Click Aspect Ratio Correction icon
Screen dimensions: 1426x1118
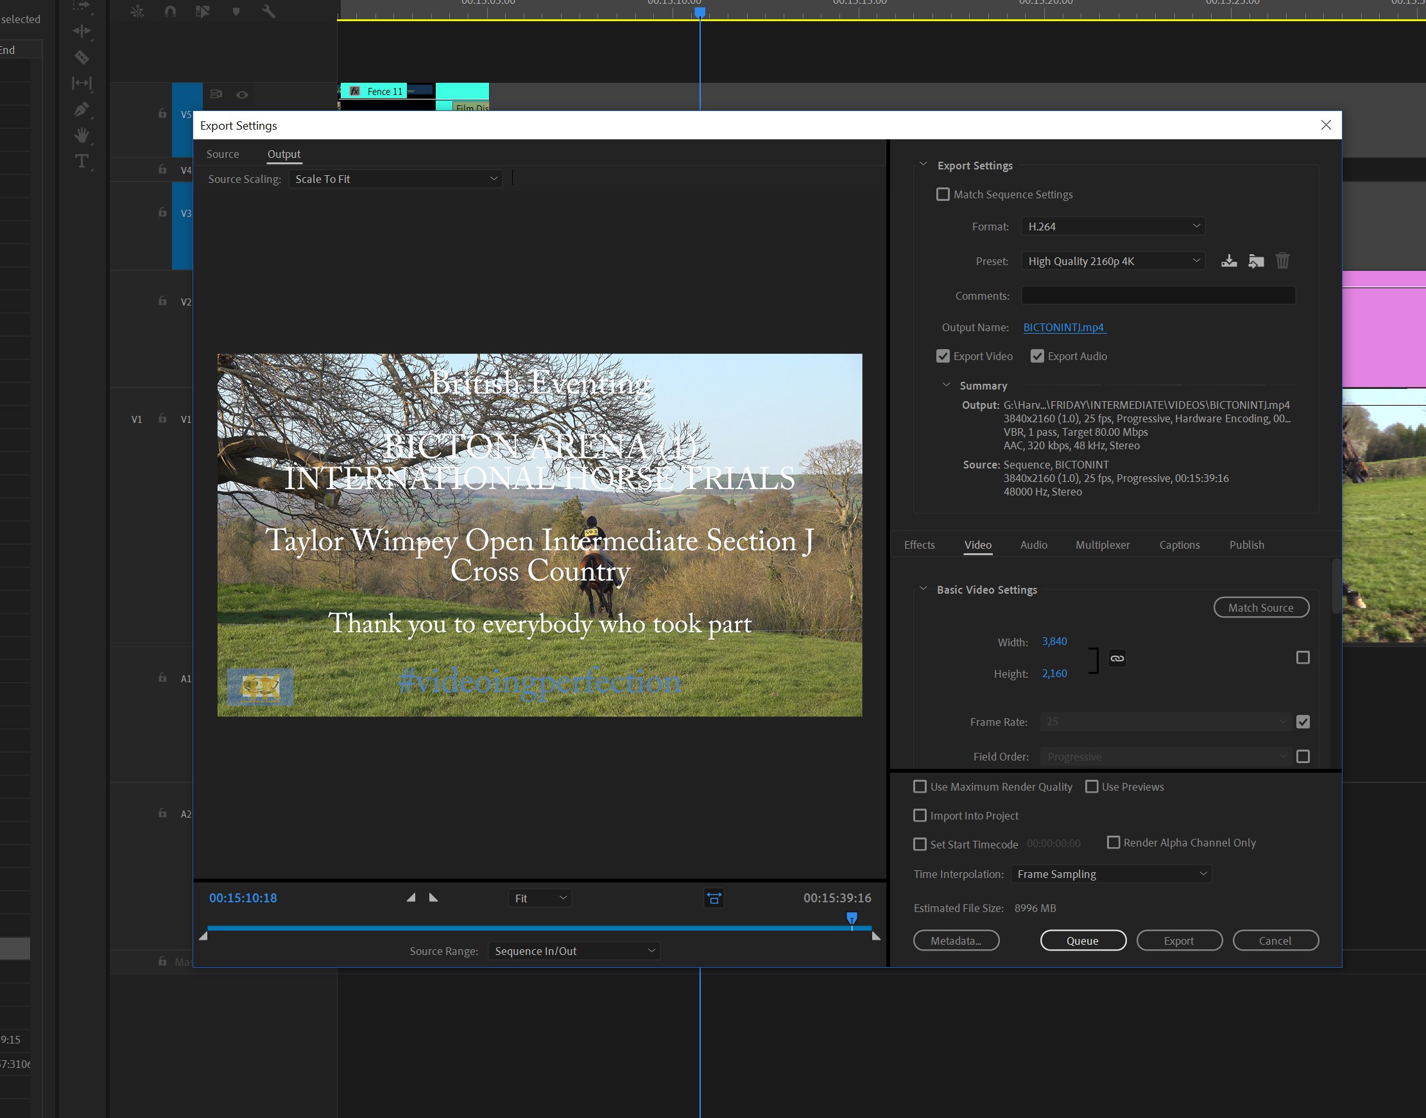click(x=714, y=898)
